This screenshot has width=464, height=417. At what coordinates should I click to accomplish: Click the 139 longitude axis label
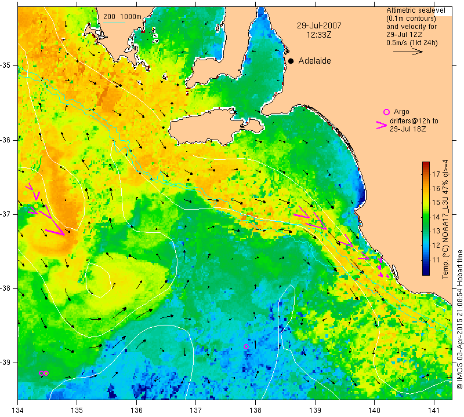(315, 410)
